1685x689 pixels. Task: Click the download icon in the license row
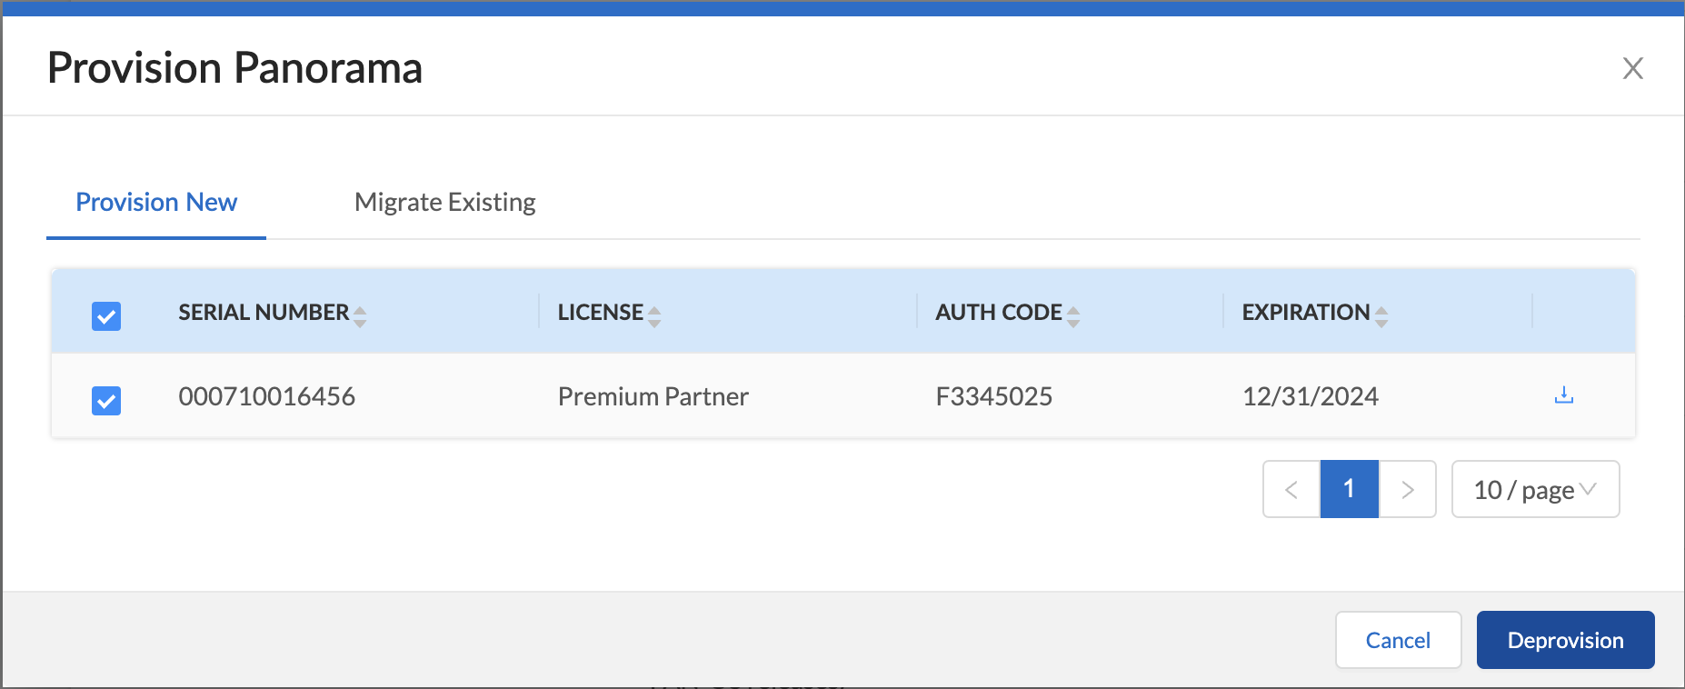(1563, 395)
